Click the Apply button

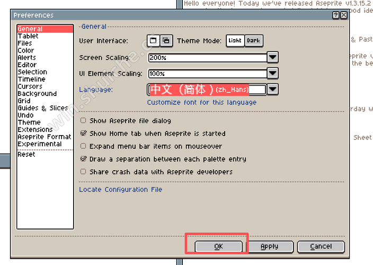[269, 246]
